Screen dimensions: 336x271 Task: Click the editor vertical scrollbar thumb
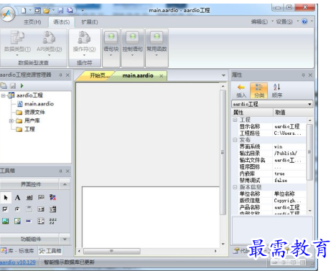tap(223, 153)
